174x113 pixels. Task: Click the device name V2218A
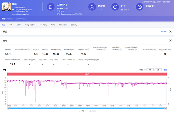coord(61,5)
